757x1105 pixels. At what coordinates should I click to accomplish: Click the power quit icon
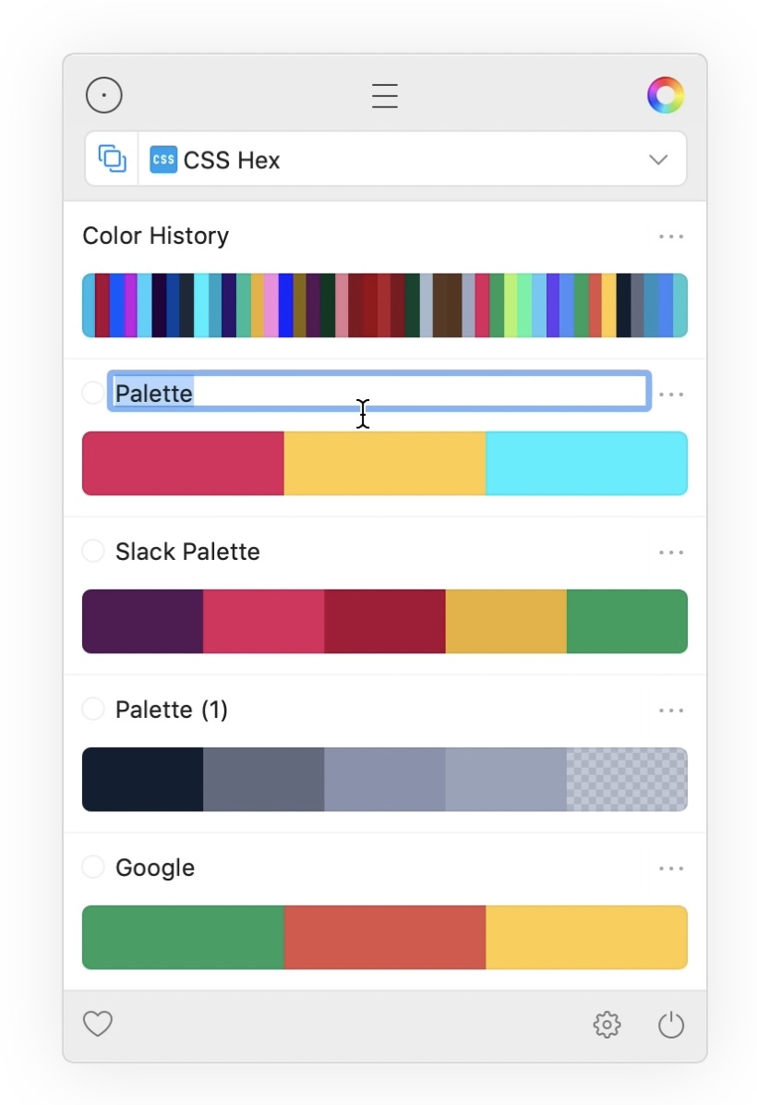tap(671, 1025)
